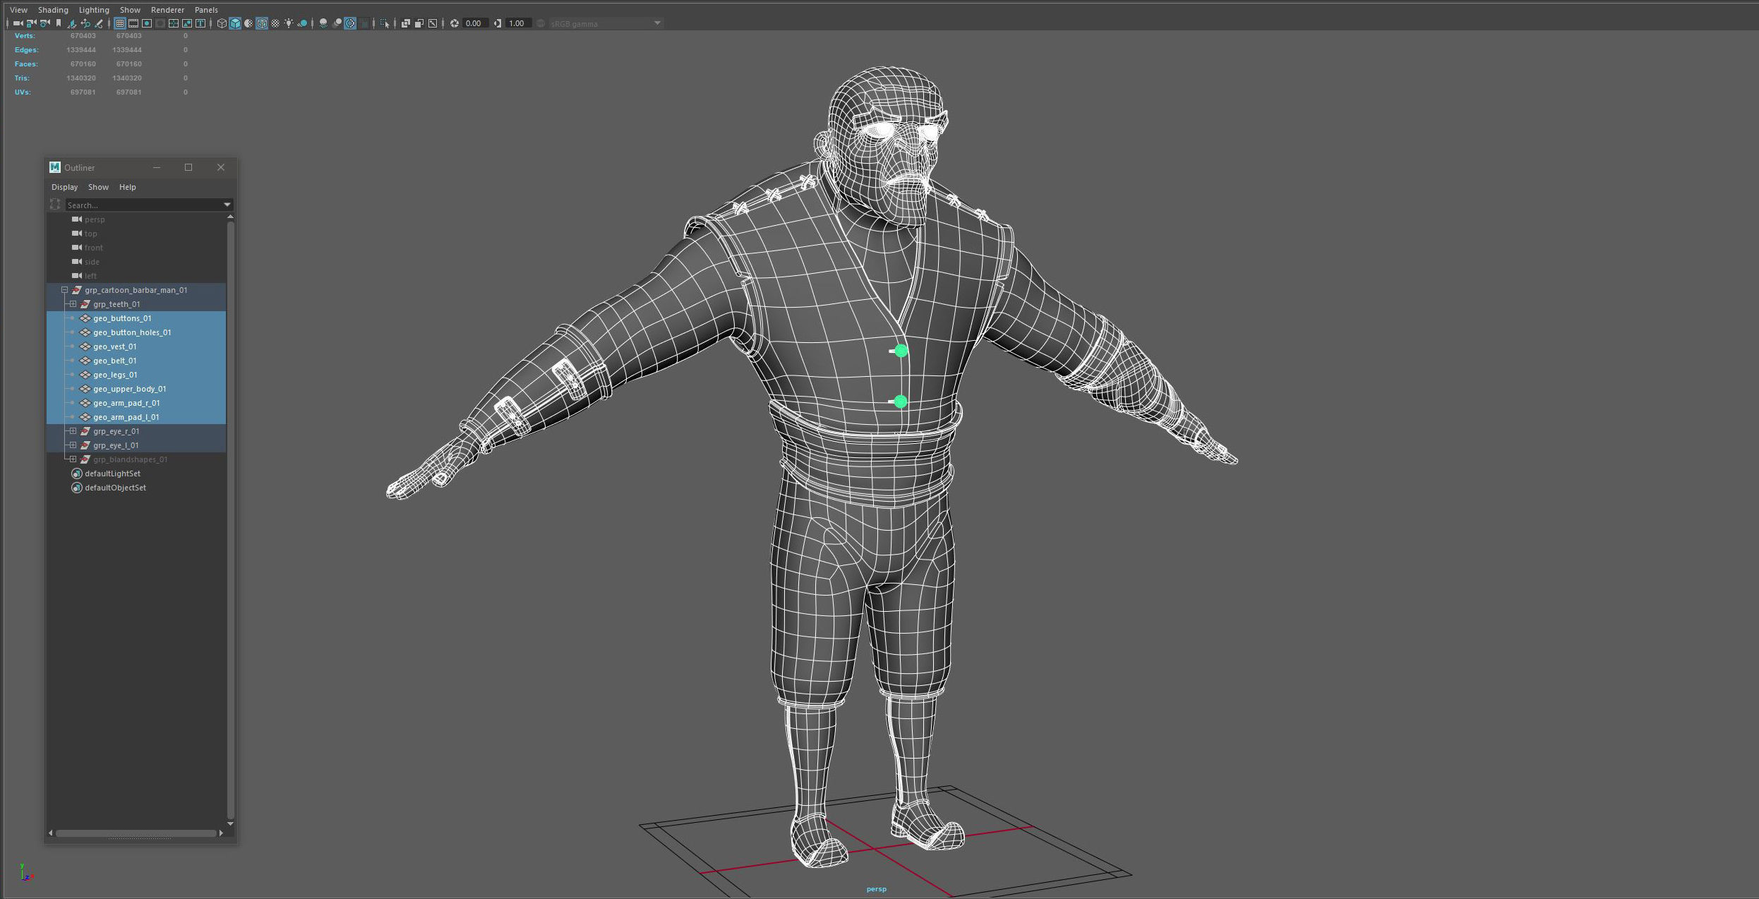Select defaultObjectSet in the Outliner
The image size is (1759, 899).
(115, 488)
